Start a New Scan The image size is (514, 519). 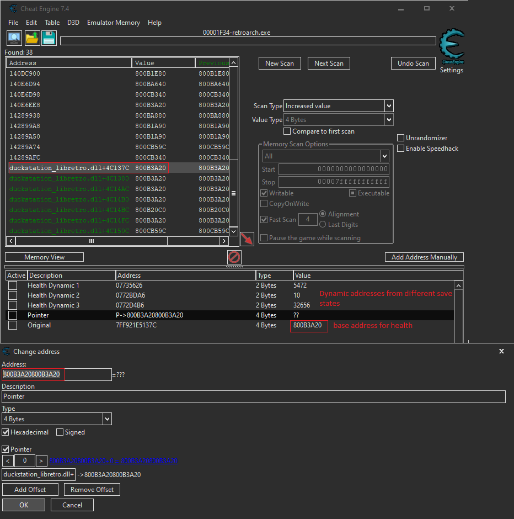pyautogui.click(x=280, y=63)
